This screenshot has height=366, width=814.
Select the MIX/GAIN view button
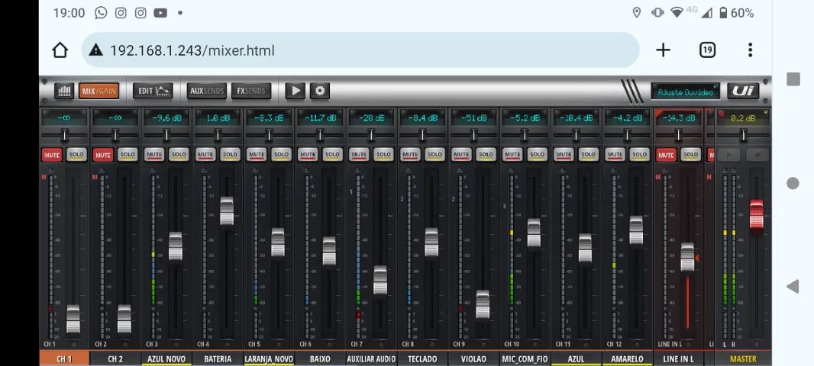[x=99, y=91]
